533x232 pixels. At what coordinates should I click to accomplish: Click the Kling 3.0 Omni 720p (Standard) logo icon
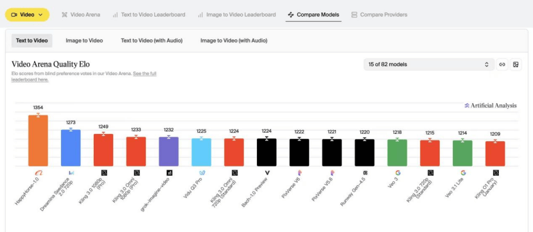click(234, 173)
